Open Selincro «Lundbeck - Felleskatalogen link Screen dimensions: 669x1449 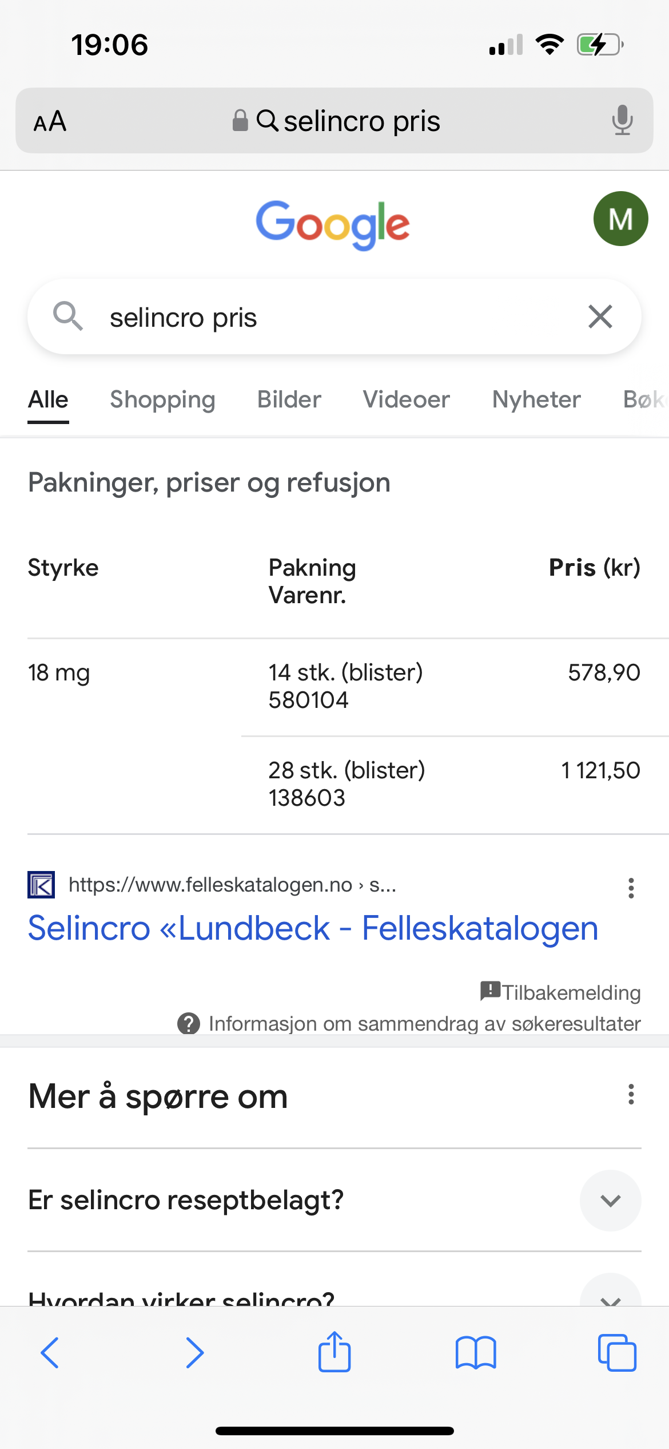coord(313,928)
